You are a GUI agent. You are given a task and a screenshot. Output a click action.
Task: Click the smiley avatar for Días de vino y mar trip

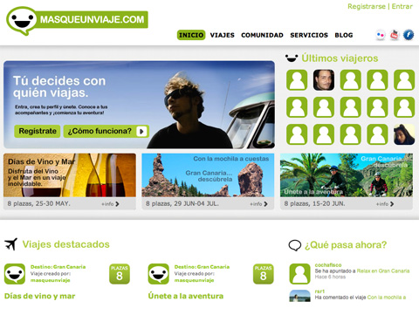[x=15, y=274]
